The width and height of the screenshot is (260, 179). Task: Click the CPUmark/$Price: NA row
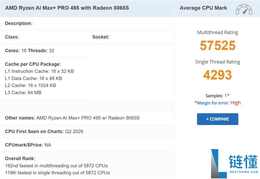pos(28,145)
